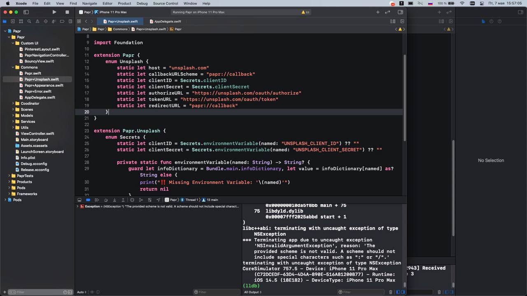The height and width of the screenshot is (296, 527).
Task: Open the Project navigator folder icon
Action: pyautogui.click(x=5, y=21)
